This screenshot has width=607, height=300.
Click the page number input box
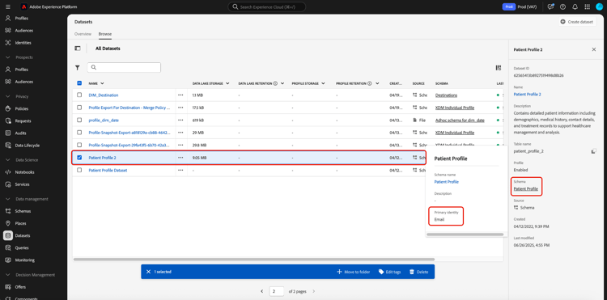point(277,291)
